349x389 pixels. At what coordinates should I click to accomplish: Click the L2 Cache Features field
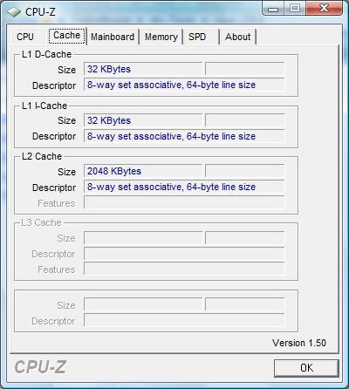click(184, 202)
